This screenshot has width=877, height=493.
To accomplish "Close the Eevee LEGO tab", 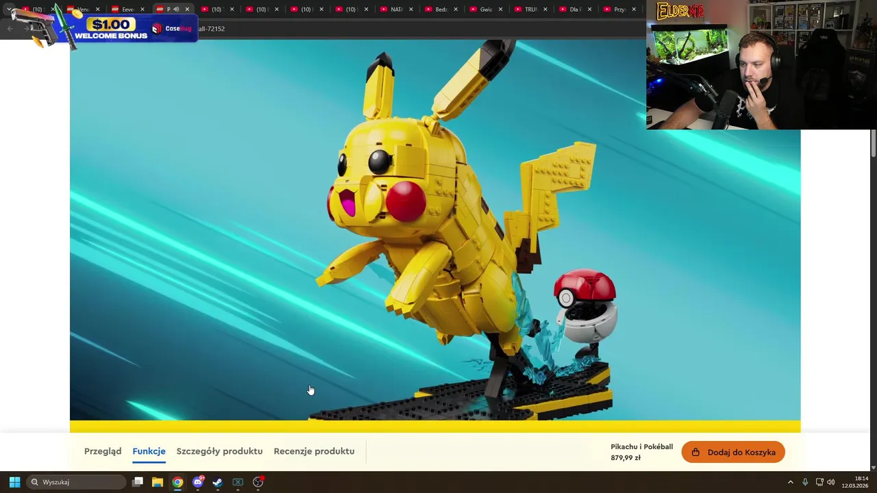I will coord(143,10).
